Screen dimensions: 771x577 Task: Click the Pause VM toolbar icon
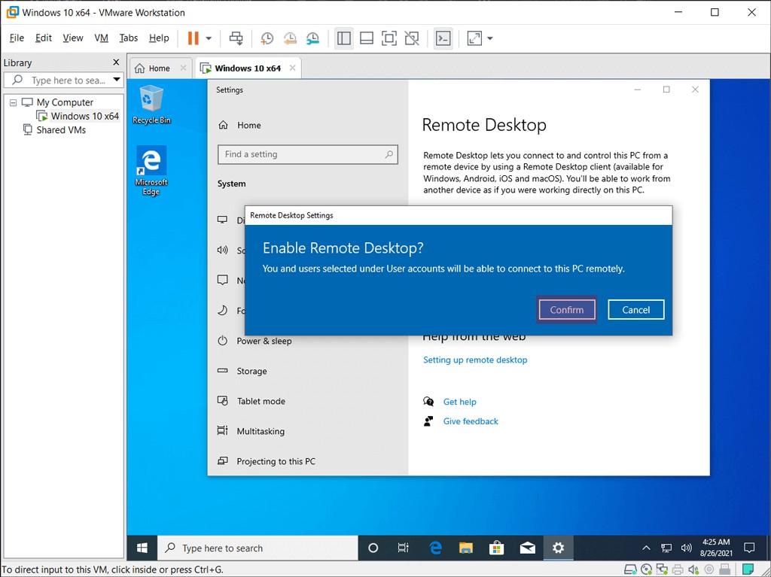193,38
